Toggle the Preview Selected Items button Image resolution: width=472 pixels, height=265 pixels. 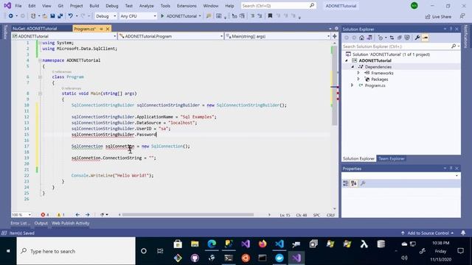click(425, 38)
